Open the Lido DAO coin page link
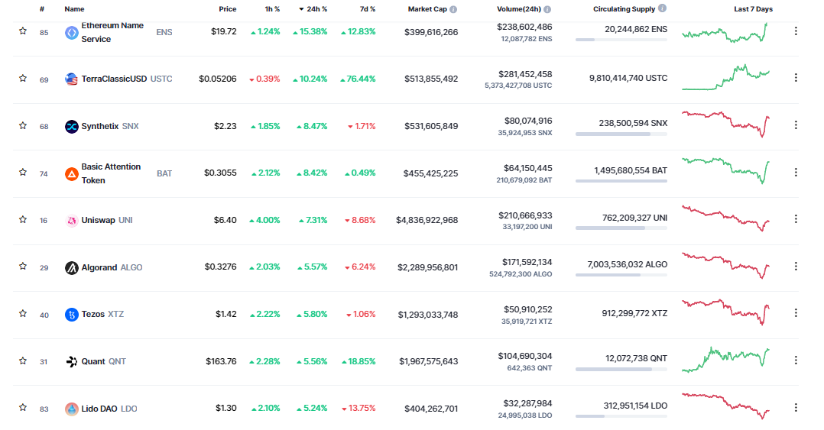This screenshot has width=824, height=430. tap(109, 409)
